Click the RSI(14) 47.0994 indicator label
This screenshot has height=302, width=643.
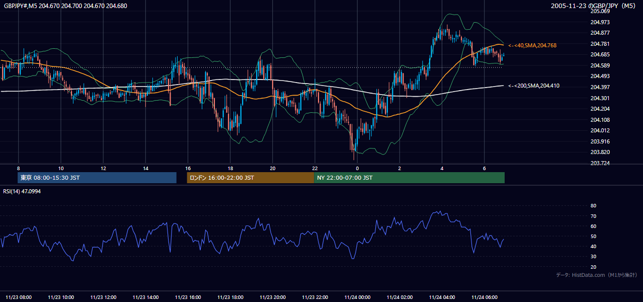[x=23, y=191]
